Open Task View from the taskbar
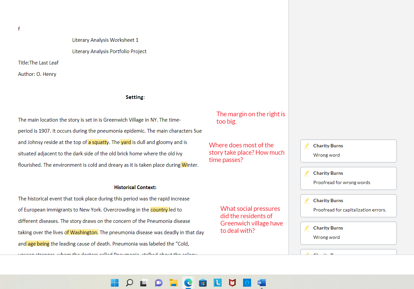 144,283
